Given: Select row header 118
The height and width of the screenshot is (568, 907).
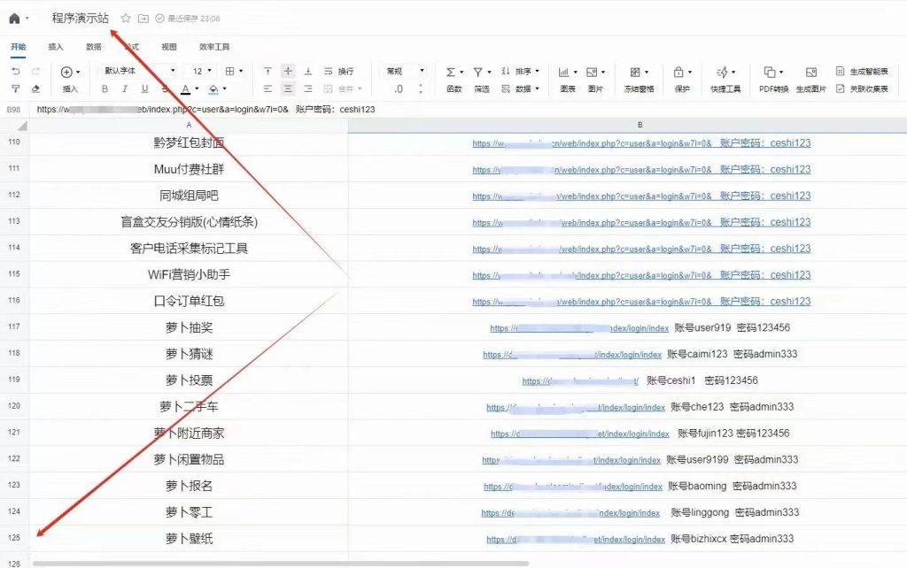Looking at the screenshot, I should point(14,353).
